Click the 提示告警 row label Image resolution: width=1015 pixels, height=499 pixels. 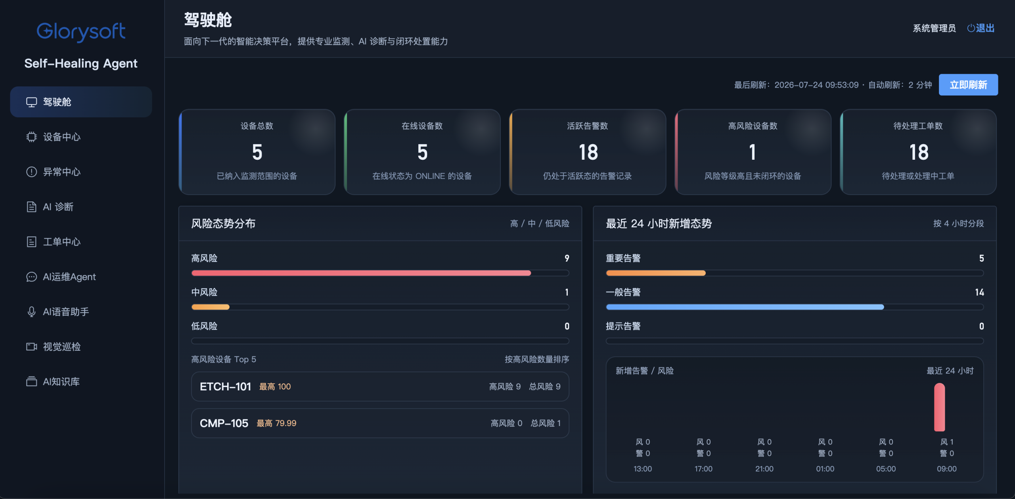pos(623,326)
